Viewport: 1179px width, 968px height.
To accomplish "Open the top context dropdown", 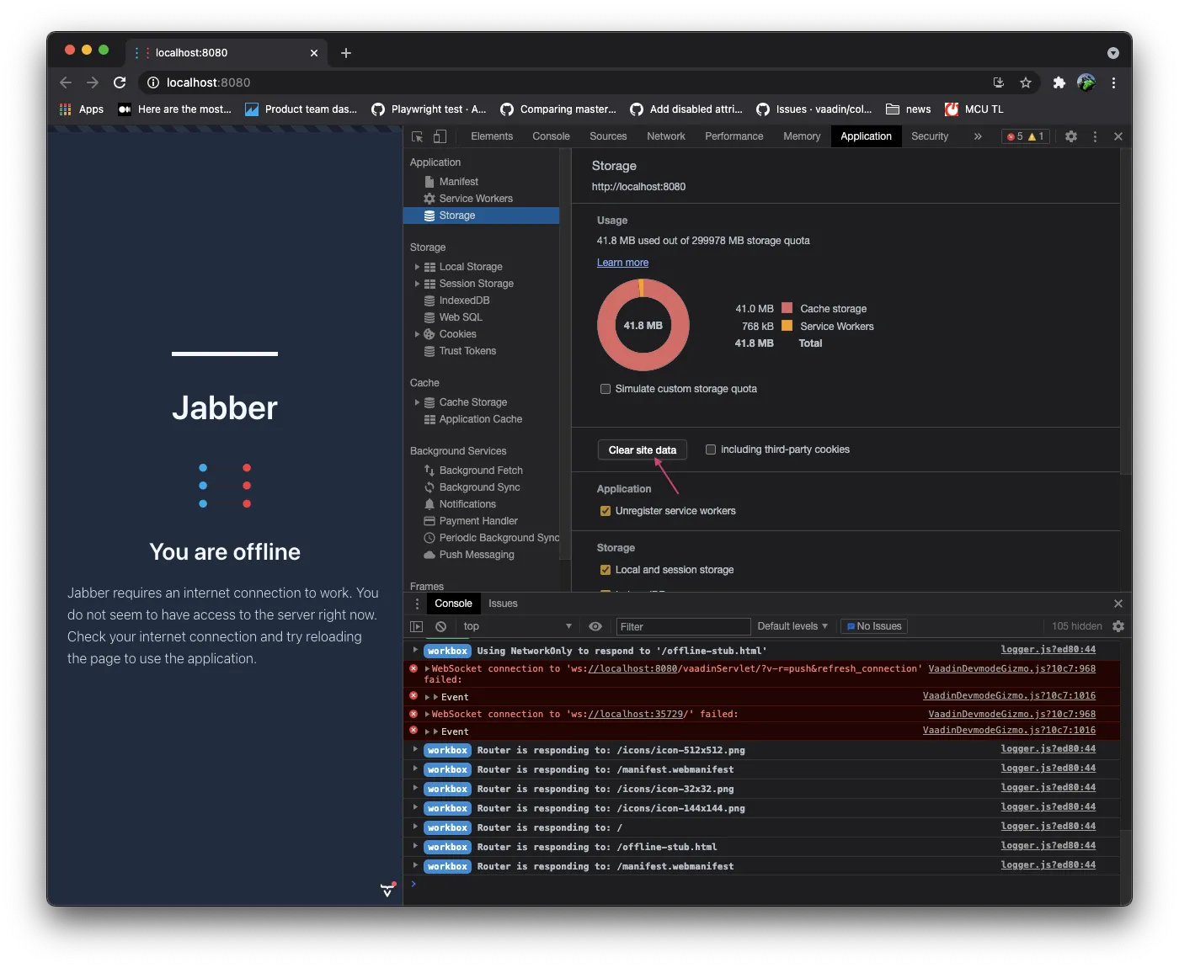I will pyautogui.click(x=517, y=626).
